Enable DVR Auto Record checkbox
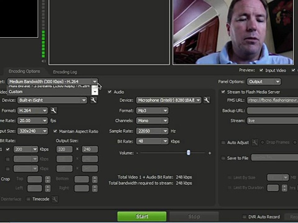Viewport: 298px width, 223px height. tap(244, 216)
